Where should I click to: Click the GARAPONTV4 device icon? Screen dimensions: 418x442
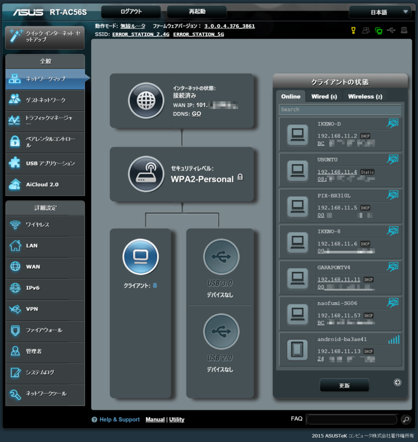298,278
